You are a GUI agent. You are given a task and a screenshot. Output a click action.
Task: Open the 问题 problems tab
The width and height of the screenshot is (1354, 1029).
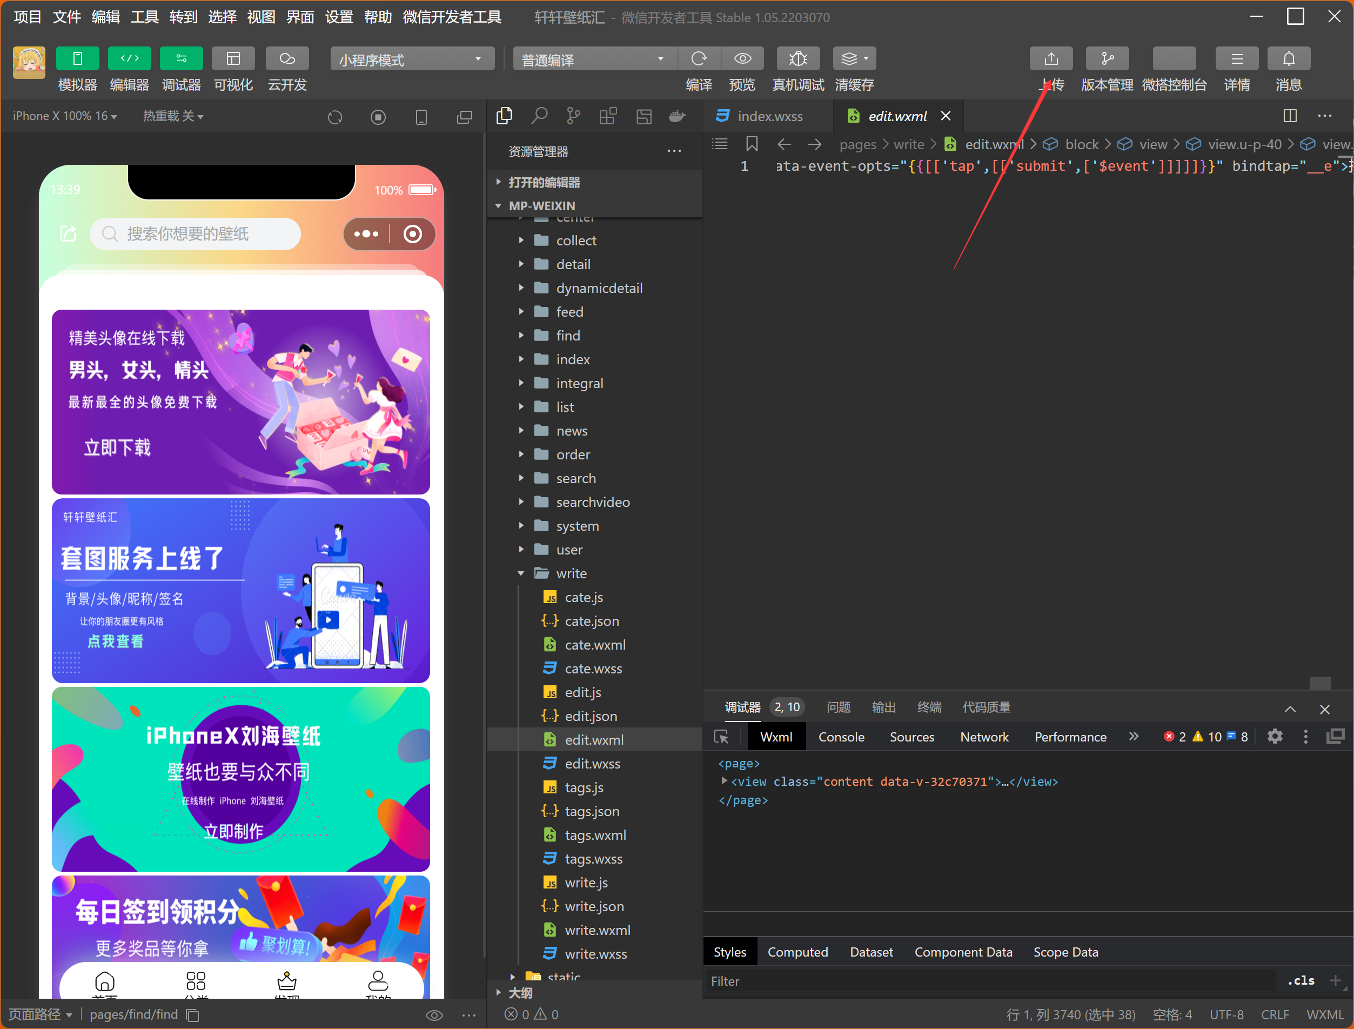click(839, 707)
